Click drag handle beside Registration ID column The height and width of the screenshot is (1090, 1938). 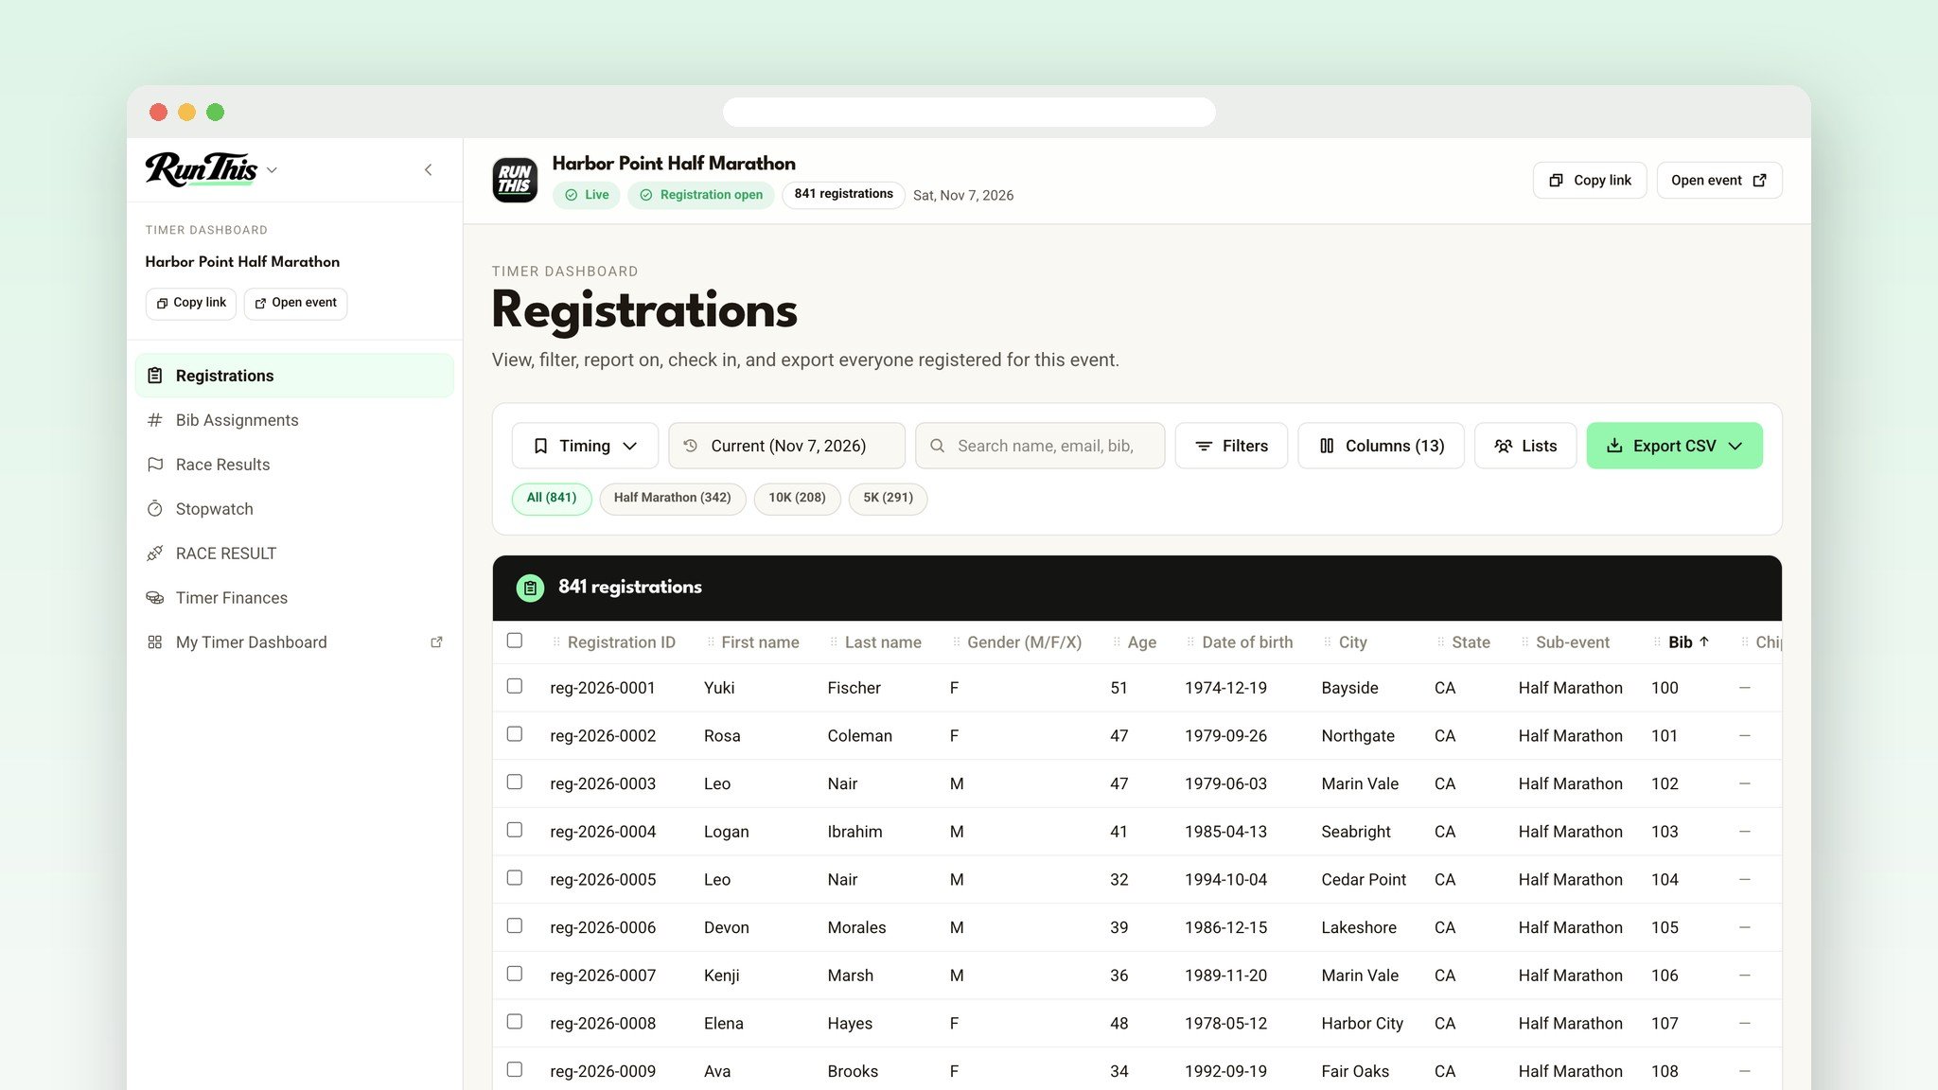point(556,642)
